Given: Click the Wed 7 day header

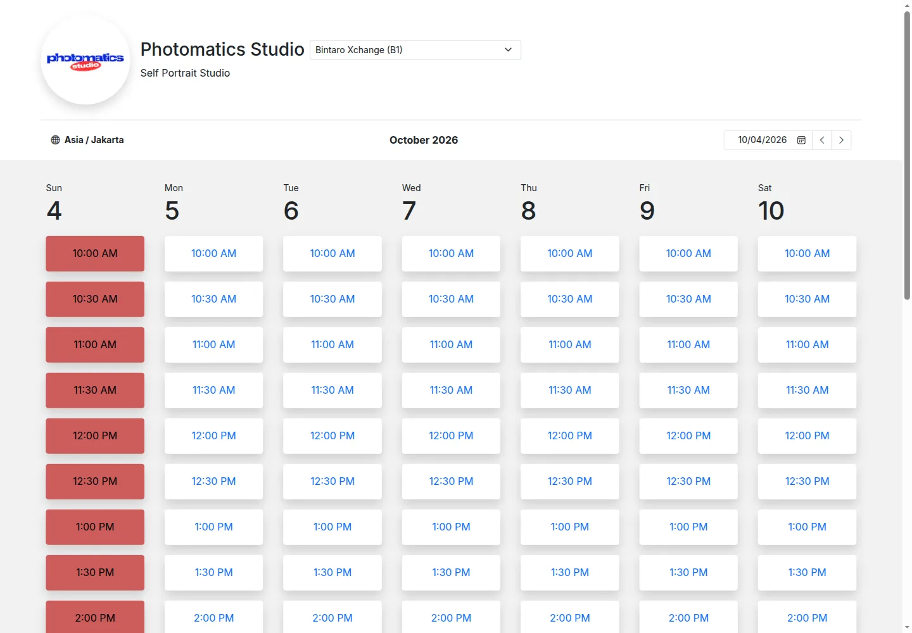Looking at the screenshot, I should (412, 203).
